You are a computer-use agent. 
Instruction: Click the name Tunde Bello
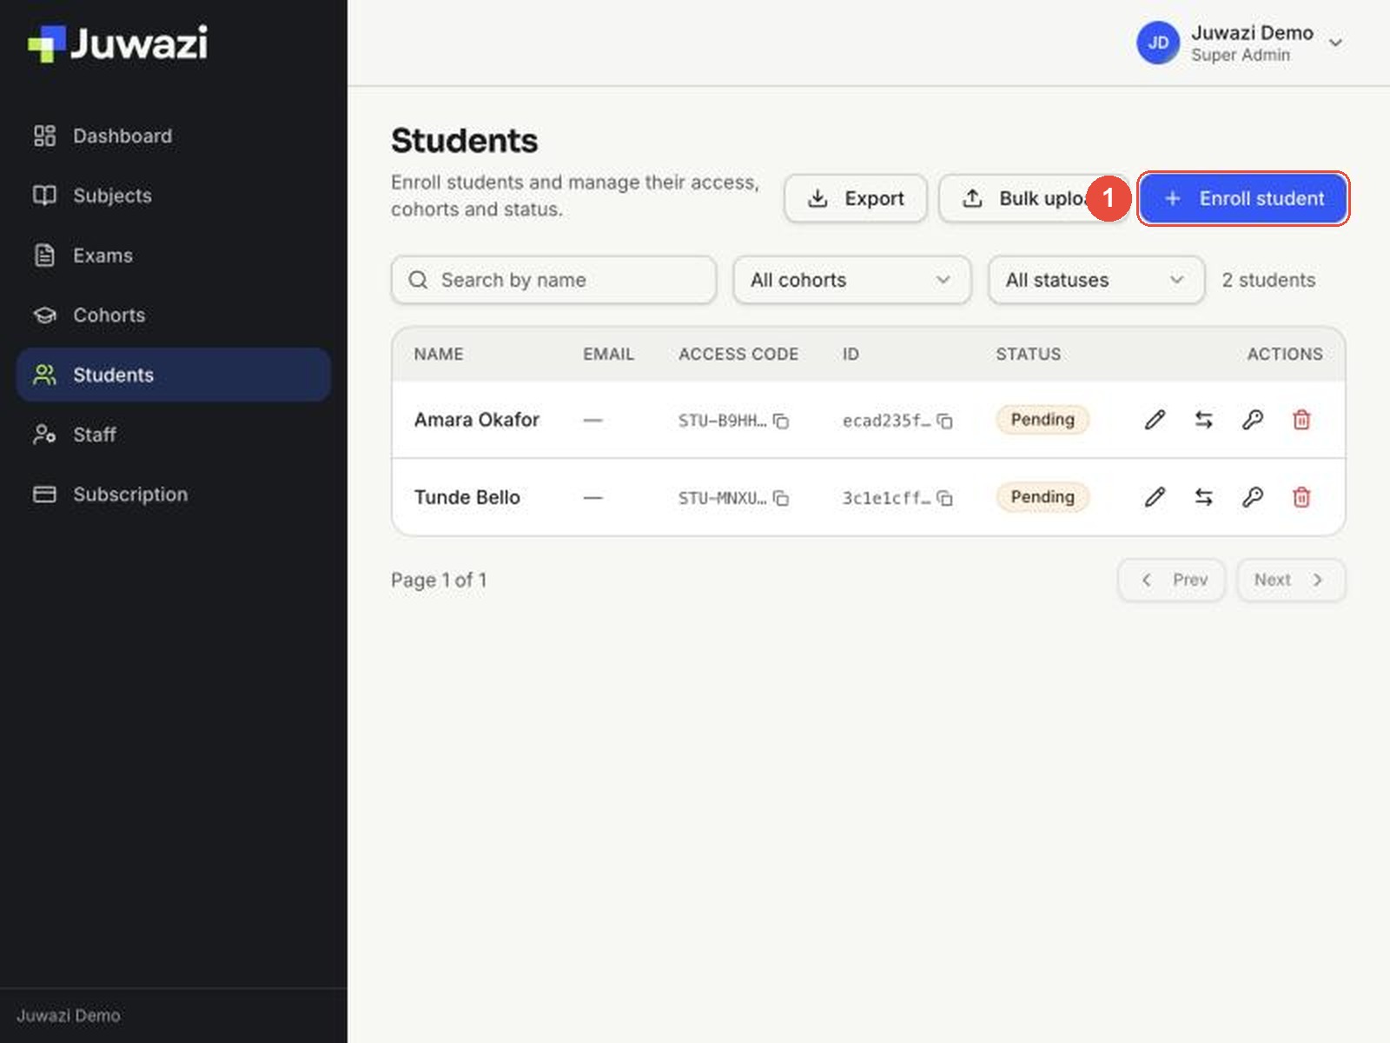pos(467,497)
